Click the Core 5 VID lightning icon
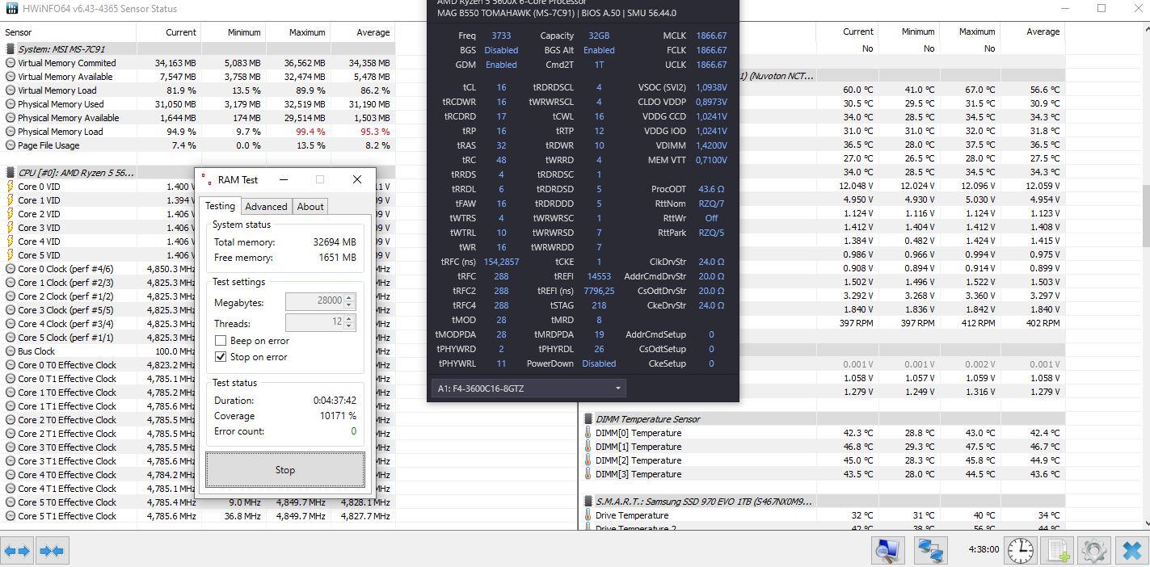Viewport: 1150px width, 567px height. click(10, 255)
